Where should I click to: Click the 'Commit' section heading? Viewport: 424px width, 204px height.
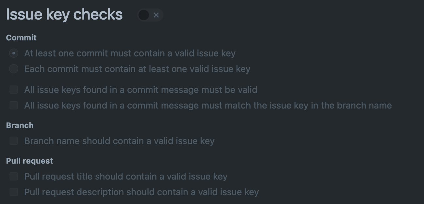(x=21, y=37)
